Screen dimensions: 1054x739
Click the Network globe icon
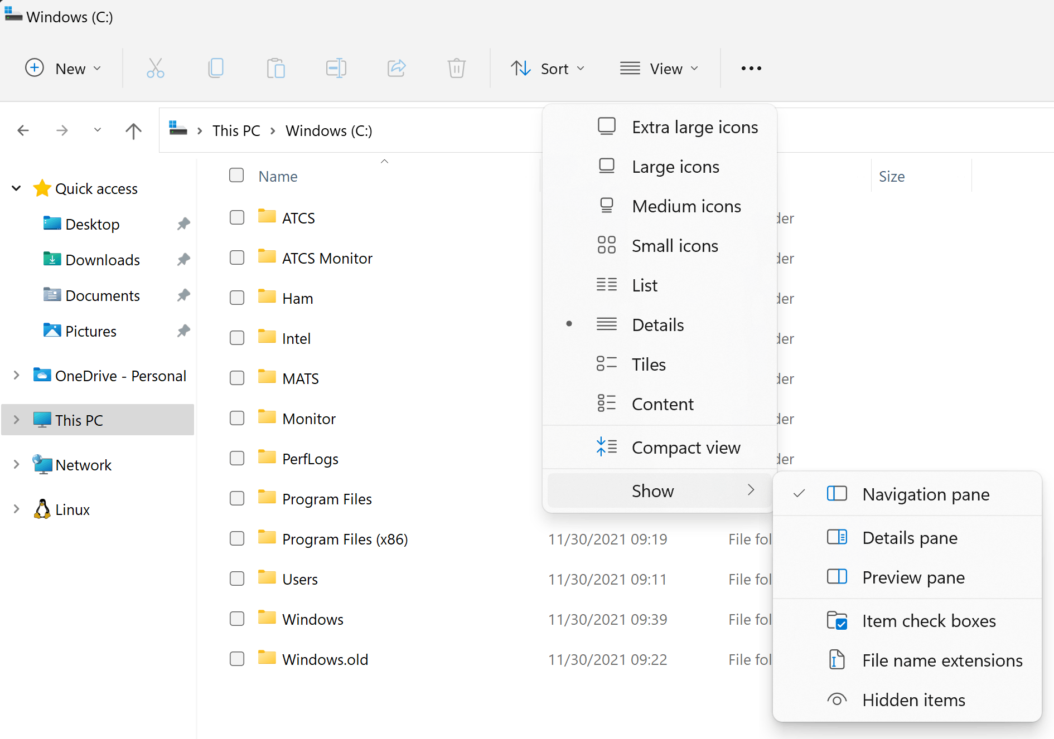click(42, 464)
